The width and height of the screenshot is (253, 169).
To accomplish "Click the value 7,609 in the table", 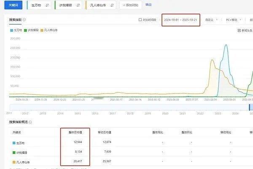I will coord(108,152).
